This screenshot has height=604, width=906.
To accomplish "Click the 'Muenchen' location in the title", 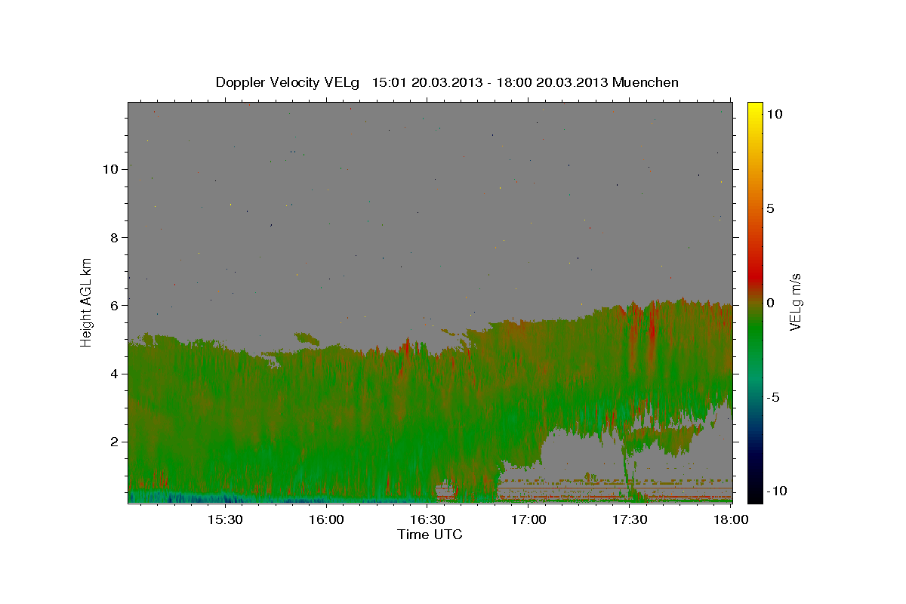I will click(646, 82).
